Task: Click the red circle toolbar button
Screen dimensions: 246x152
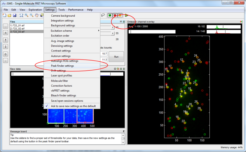Action: point(115,15)
